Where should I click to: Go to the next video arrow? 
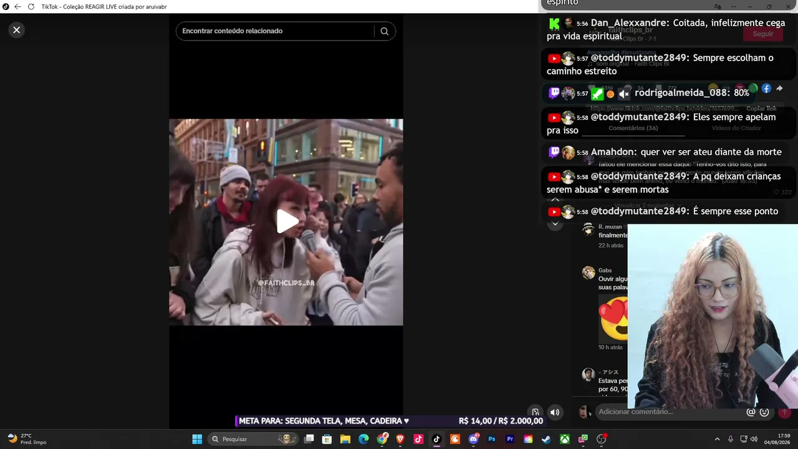pos(555,224)
